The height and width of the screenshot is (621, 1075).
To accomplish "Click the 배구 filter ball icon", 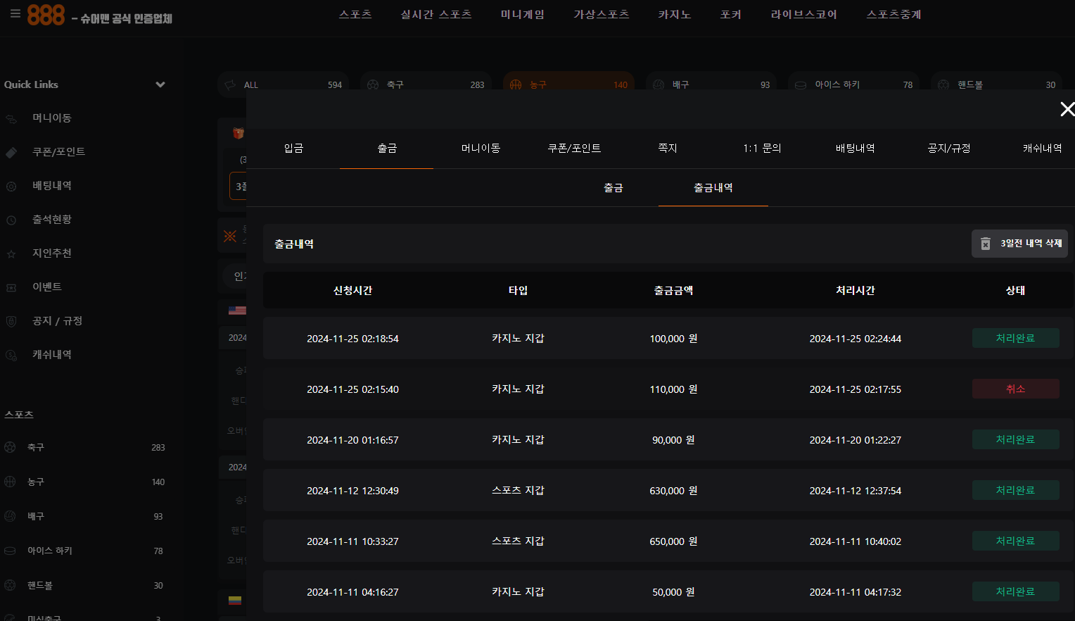I will point(659,84).
